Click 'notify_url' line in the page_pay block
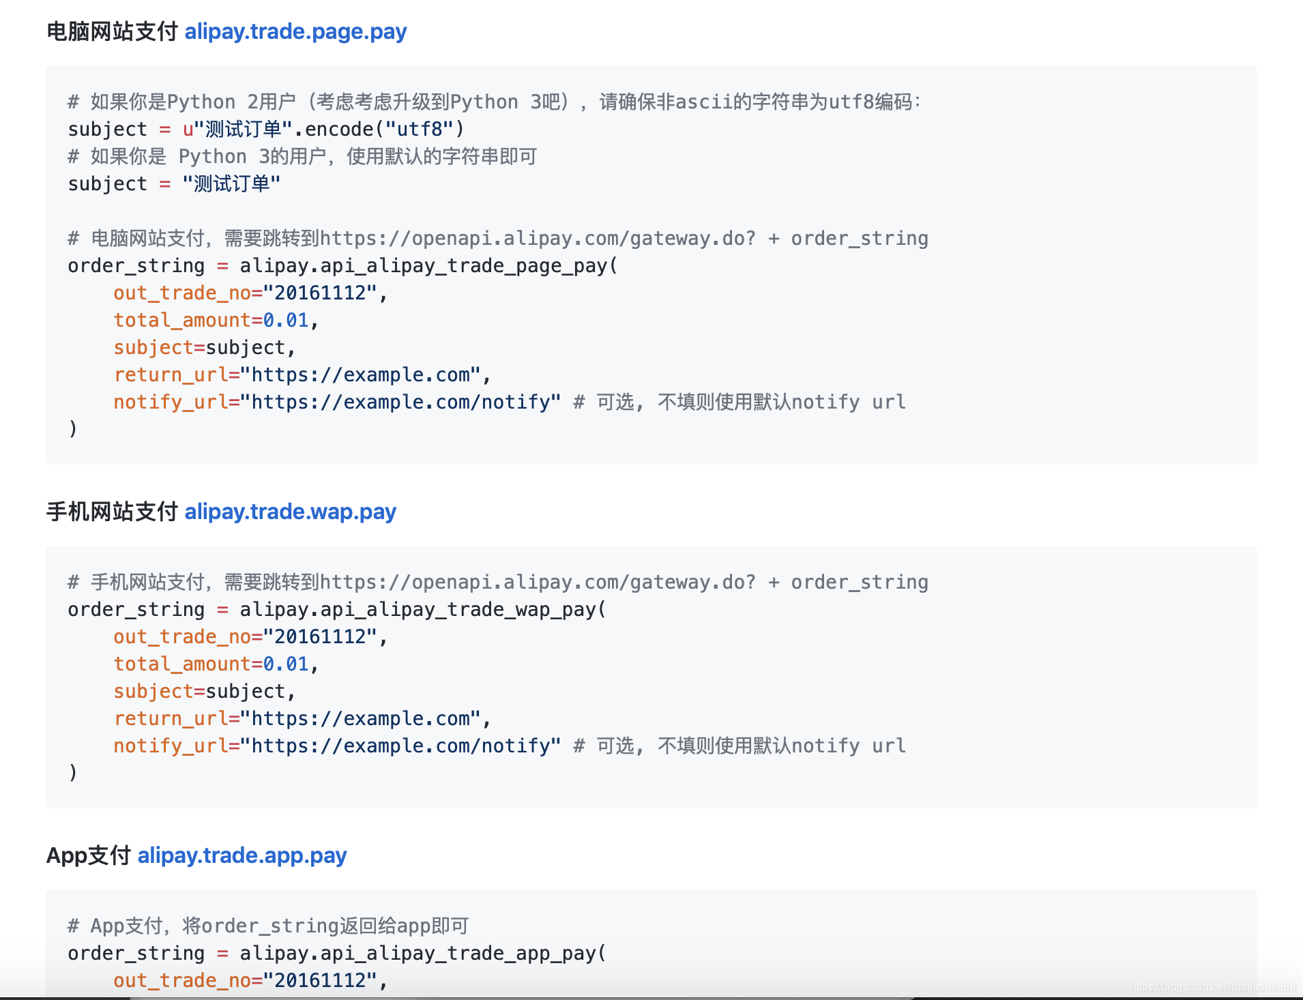This screenshot has width=1303, height=1000. point(510,402)
